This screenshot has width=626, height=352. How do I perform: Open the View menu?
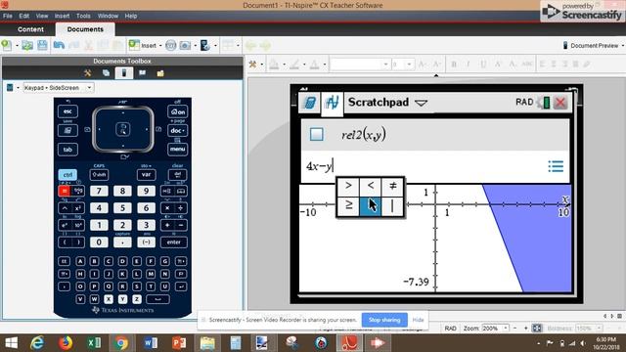tap(42, 16)
